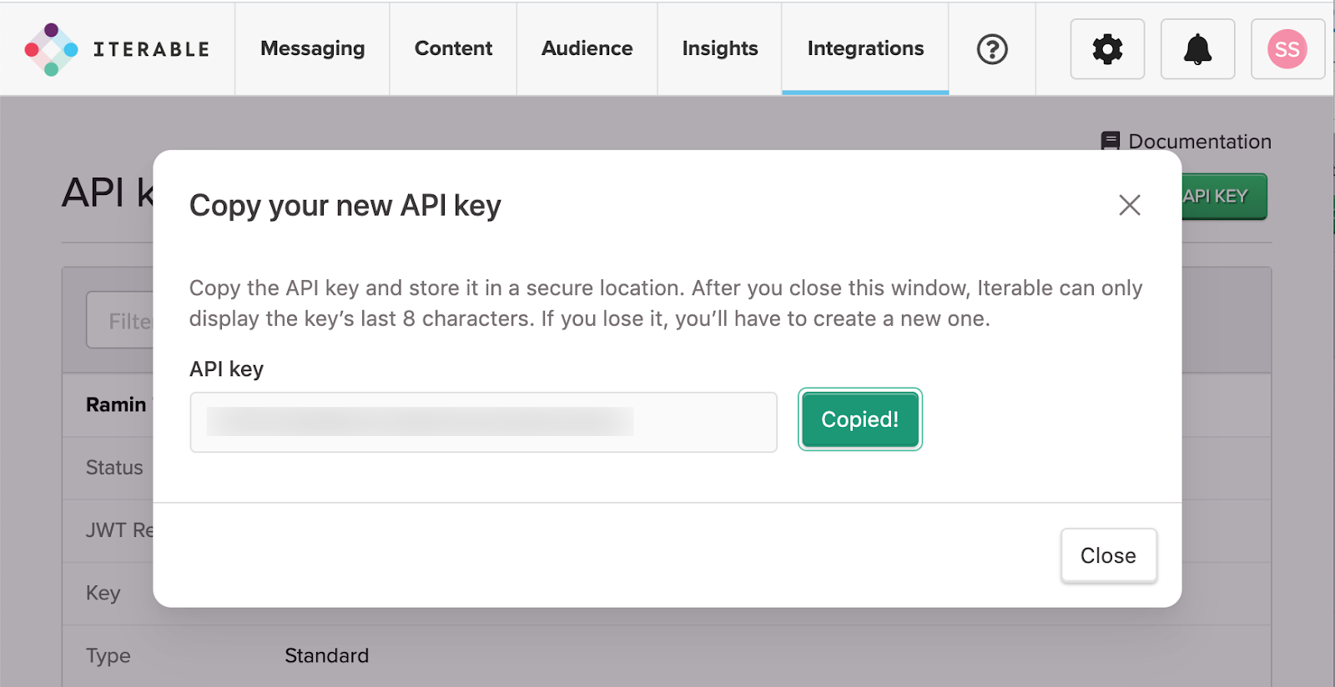1335x687 pixels.
Task: Click the Documentation book icon
Action: [1110, 141]
